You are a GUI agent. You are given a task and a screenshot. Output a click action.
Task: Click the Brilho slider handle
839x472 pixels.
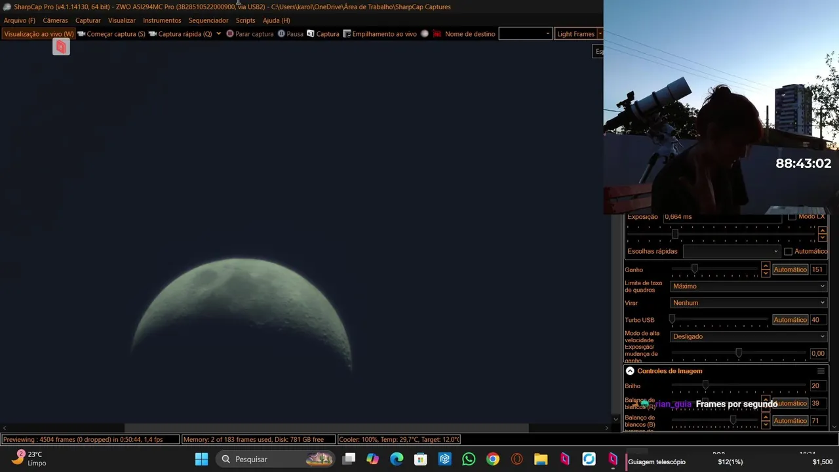pyautogui.click(x=705, y=385)
